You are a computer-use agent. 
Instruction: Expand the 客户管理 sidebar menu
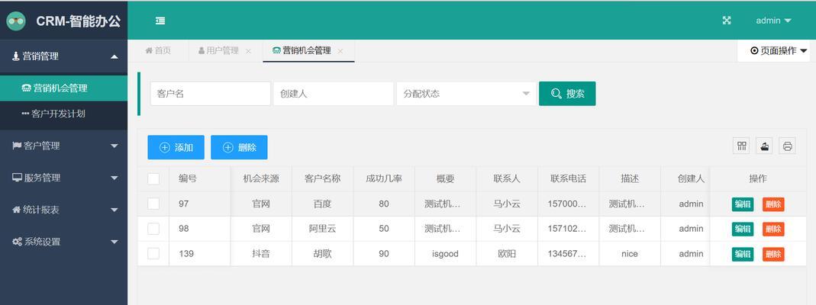tap(63, 146)
